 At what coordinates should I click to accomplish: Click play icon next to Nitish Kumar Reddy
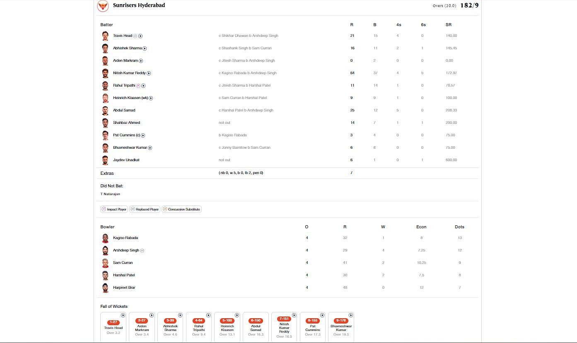[149, 73]
